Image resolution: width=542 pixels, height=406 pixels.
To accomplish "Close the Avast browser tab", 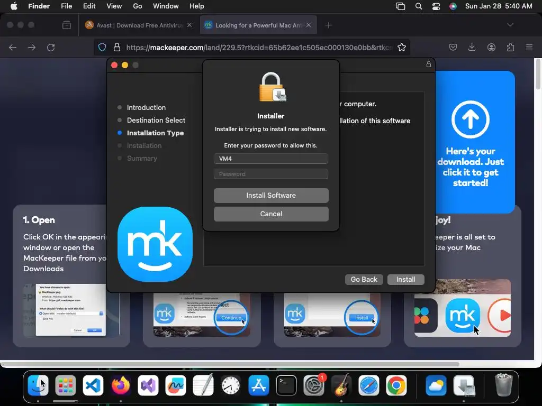I will pyautogui.click(x=189, y=25).
